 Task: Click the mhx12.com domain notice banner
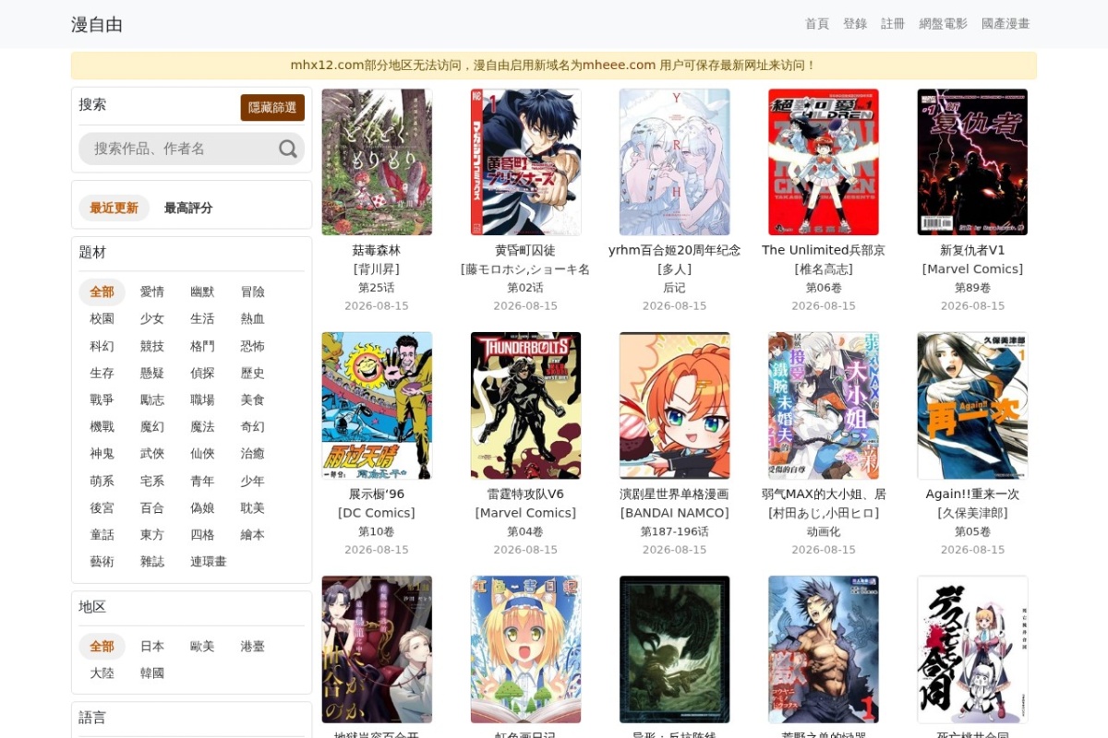tap(554, 65)
